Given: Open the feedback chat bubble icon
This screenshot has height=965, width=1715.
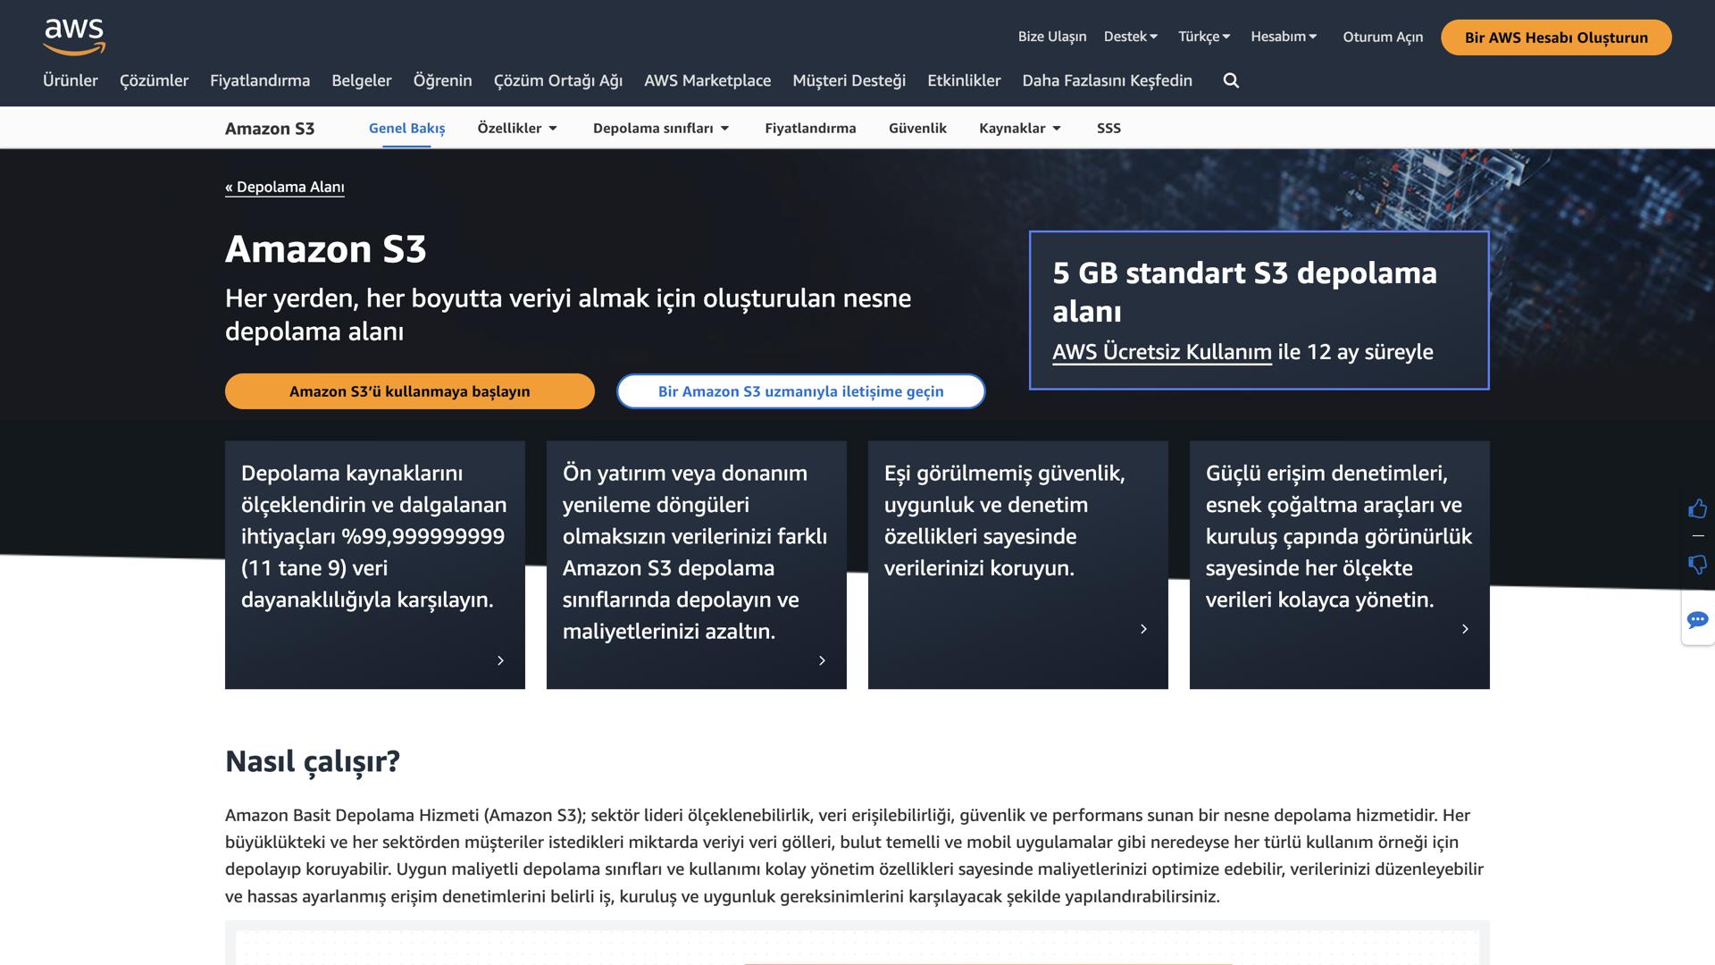Looking at the screenshot, I should [x=1698, y=620].
